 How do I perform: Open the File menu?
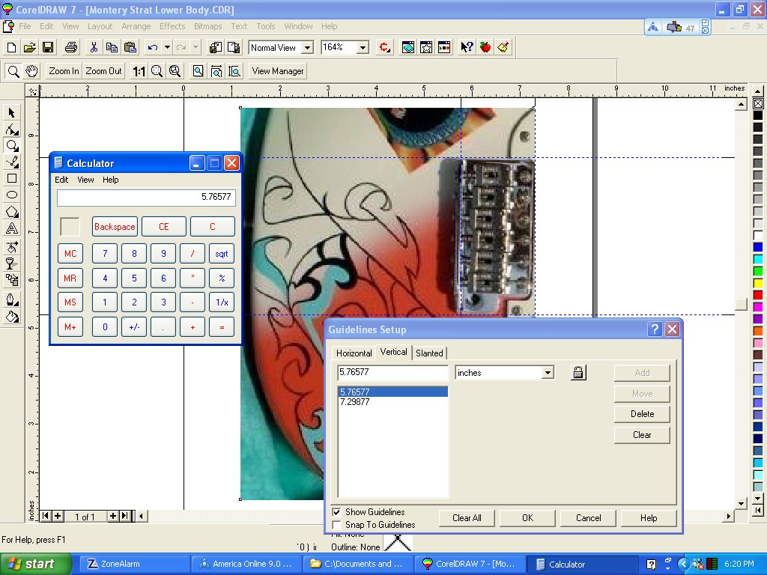[x=25, y=26]
